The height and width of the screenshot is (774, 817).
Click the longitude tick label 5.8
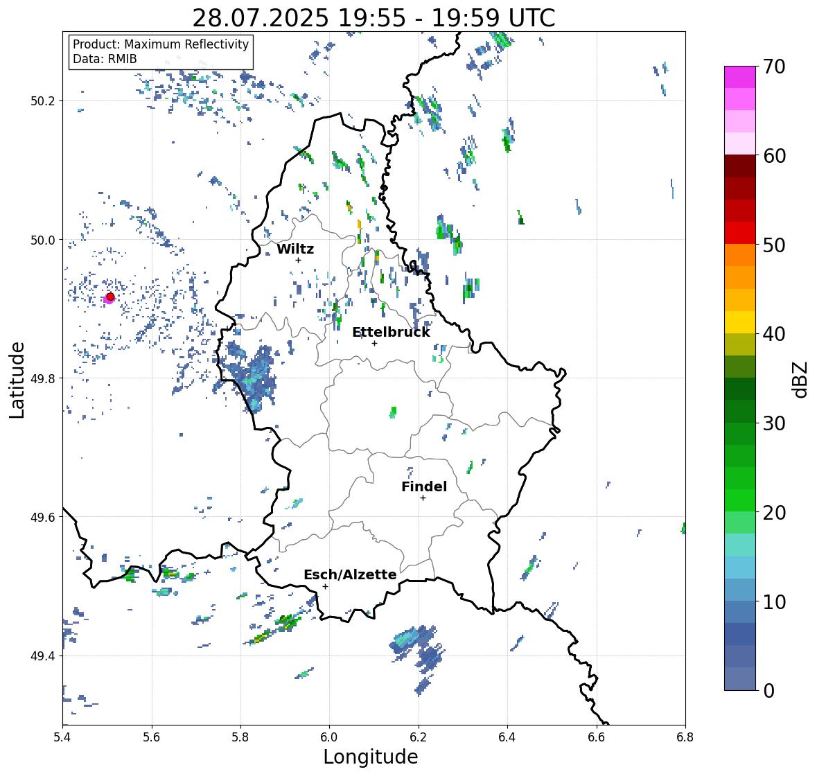240,737
